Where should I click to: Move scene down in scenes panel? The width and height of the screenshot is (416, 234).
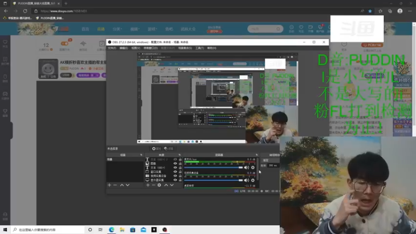click(127, 185)
